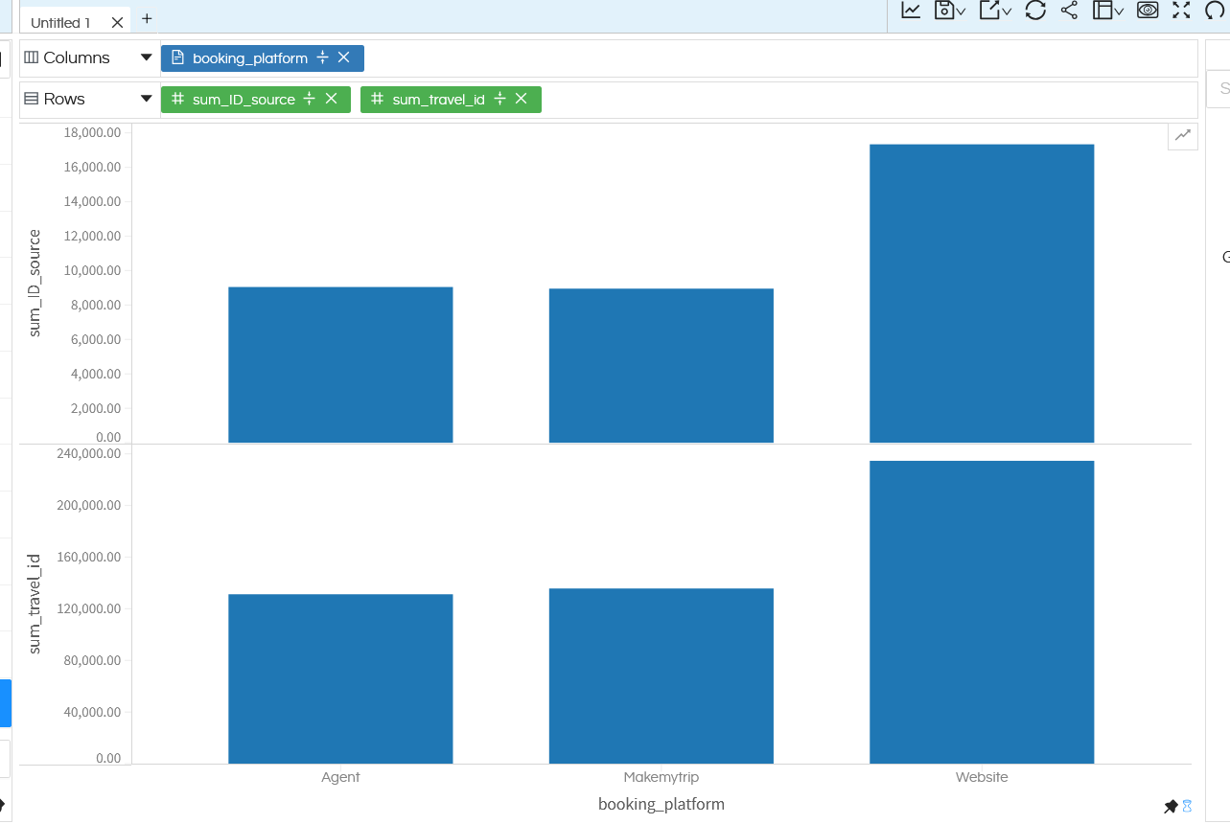Click the document icon on booking_platform pill

click(x=177, y=57)
